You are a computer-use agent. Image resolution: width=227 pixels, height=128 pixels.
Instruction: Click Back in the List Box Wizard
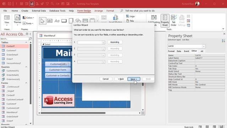click(121, 79)
